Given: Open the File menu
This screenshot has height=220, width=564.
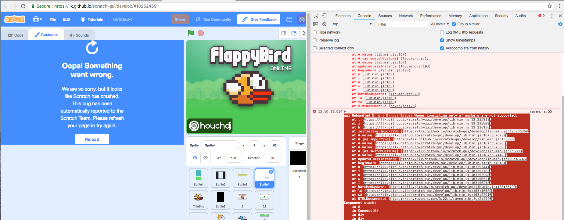Looking at the screenshot, I should (x=53, y=19).
